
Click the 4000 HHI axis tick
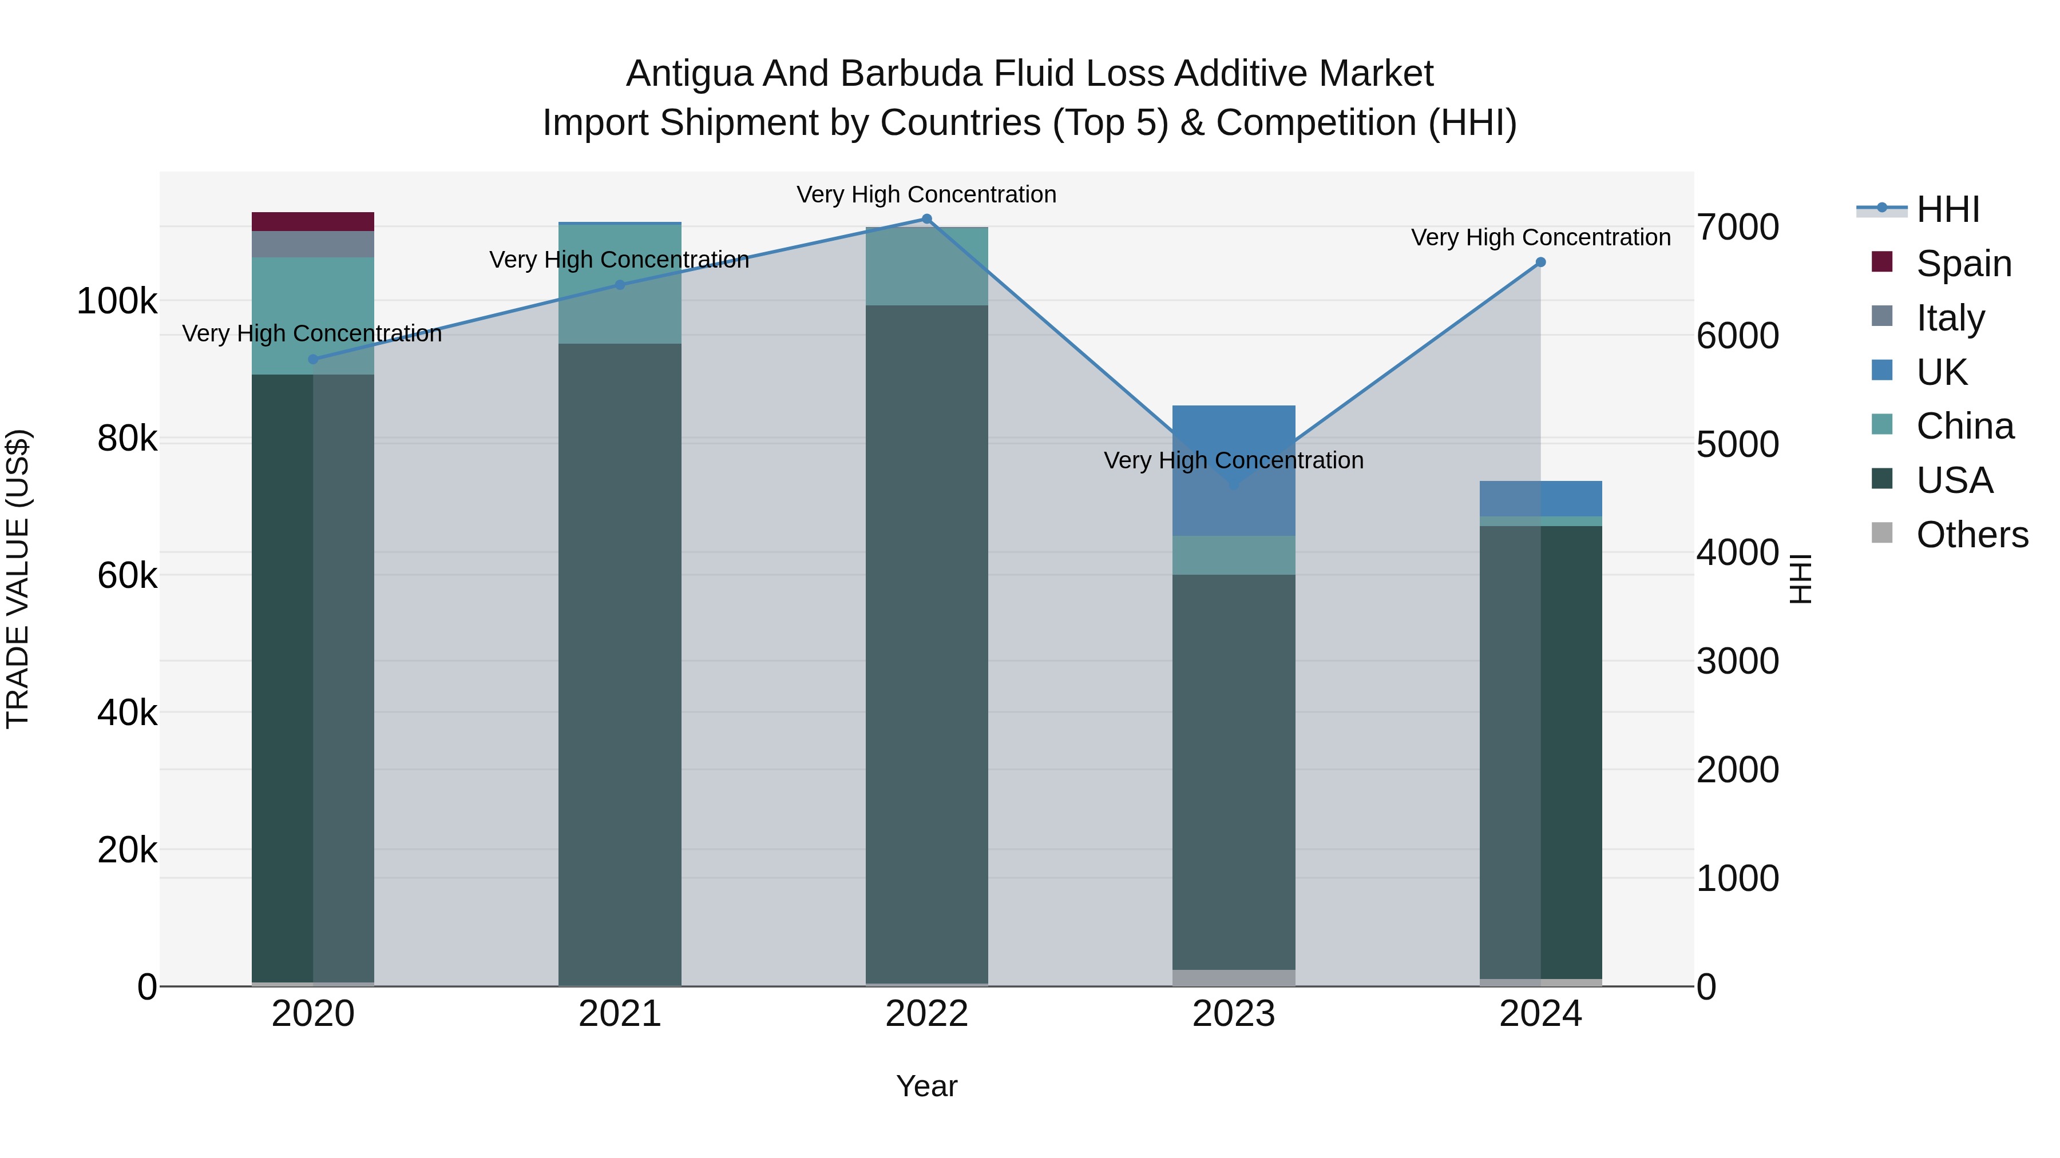pyautogui.click(x=1738, y=553)
